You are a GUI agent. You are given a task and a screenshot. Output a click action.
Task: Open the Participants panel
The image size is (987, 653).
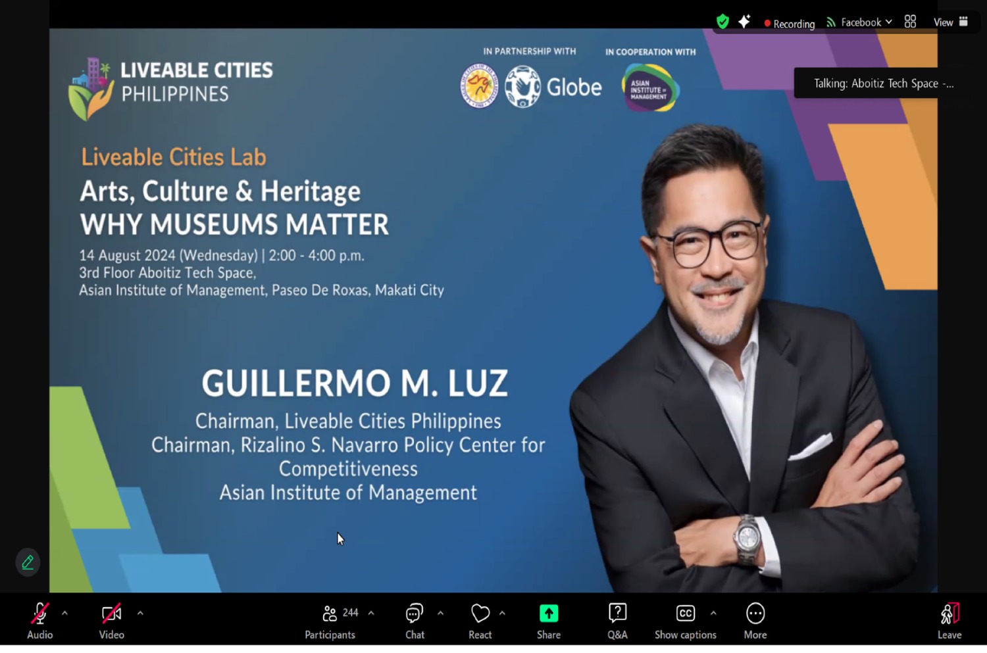tap(330, 620)
